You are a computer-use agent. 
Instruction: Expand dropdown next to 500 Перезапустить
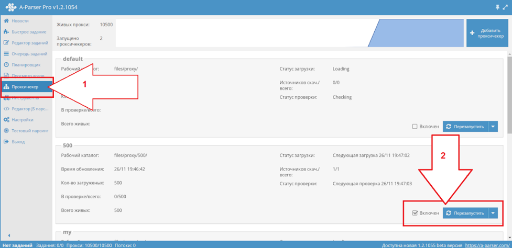point(493,213)
